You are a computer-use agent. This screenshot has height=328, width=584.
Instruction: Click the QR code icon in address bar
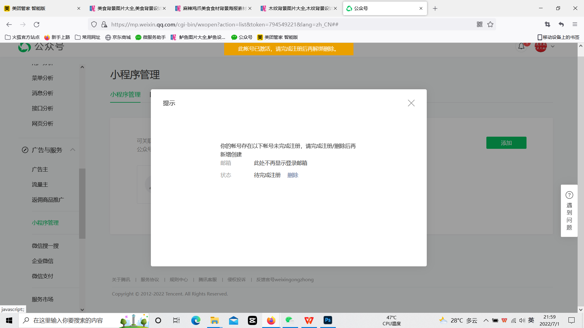(480, 25)
